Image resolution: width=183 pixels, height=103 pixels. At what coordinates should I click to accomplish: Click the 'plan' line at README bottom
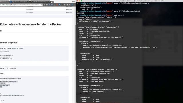(2, 101)
